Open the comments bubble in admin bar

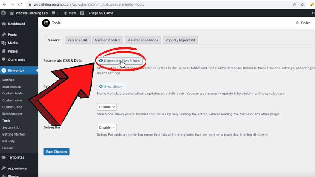[x=56, y=13]
